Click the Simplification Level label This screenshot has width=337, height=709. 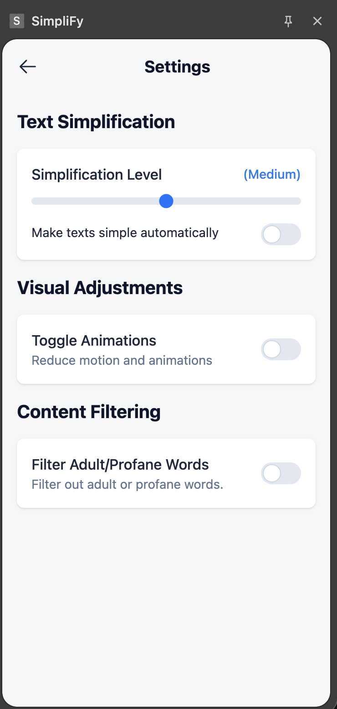click(x=97, y=174)
